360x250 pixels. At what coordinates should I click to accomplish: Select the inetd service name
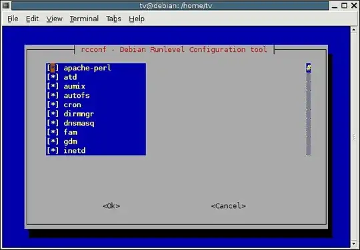pyautogui.click(x=75, y=151)
